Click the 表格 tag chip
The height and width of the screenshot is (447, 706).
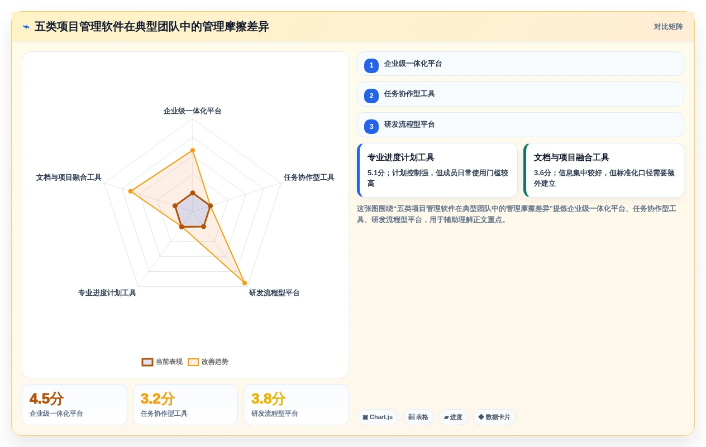pyautogui.click(x=418, y=417)
